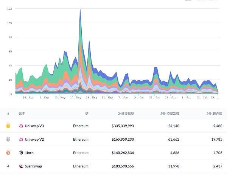The width and height of the screenshot is (227, 175).
Task: Select the $165,959,230 volume cell
Action: 123,140
